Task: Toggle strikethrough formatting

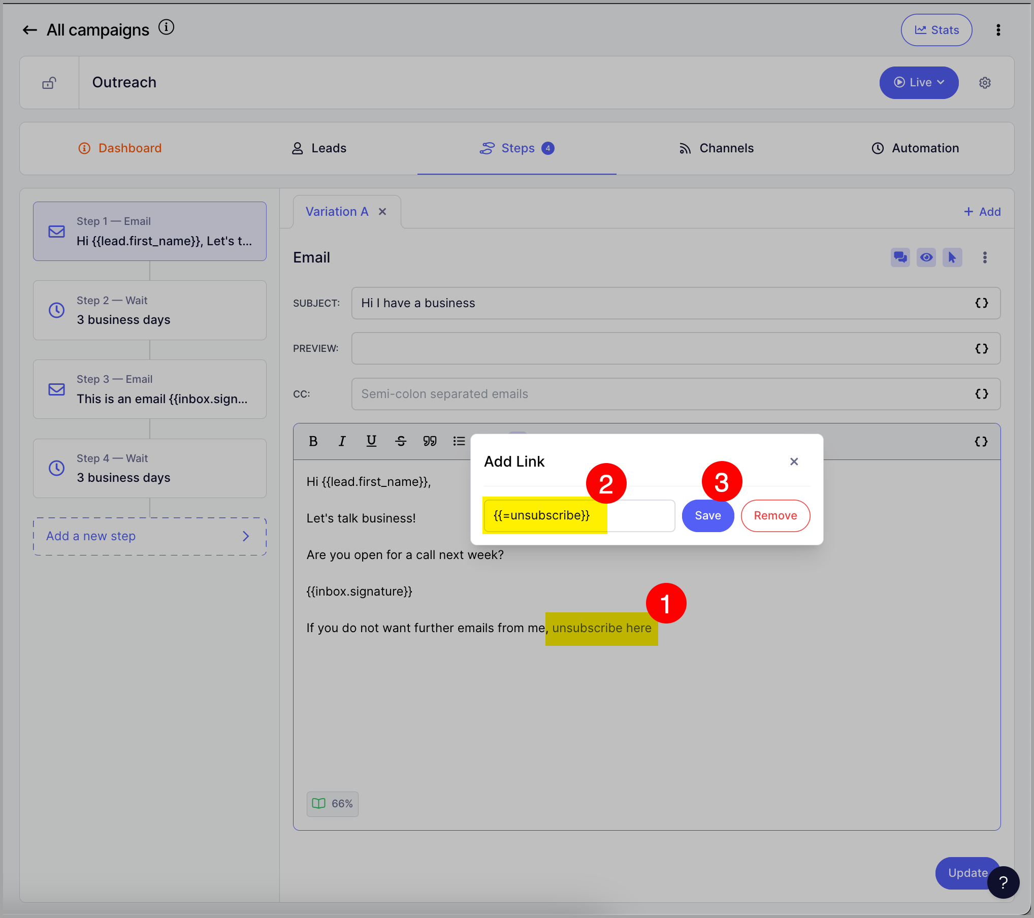Action: point(401,441)
